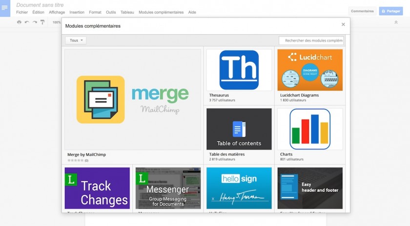Open the Modules complémentaires menu
Screen dimensions: 410x226
161,12
